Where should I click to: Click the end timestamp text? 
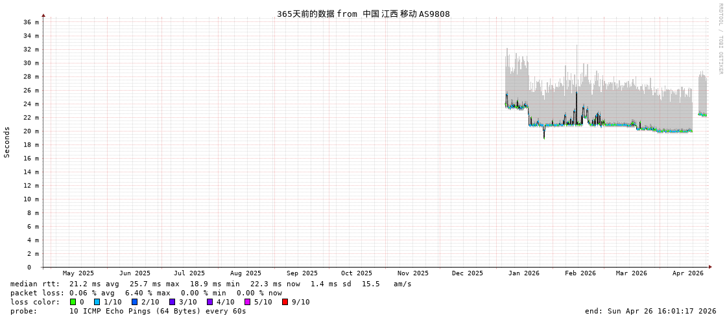coord(650,311)
